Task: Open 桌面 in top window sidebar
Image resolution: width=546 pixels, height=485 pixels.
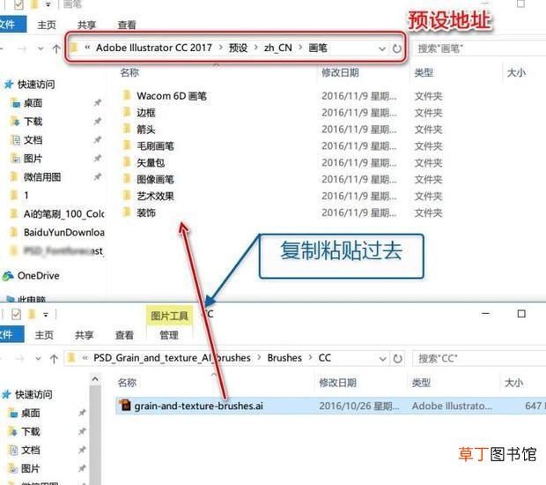Action: coord(33,103)
